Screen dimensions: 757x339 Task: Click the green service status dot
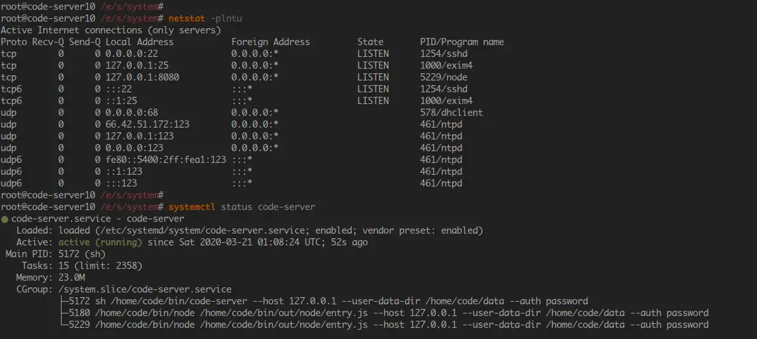pos(5,219)
